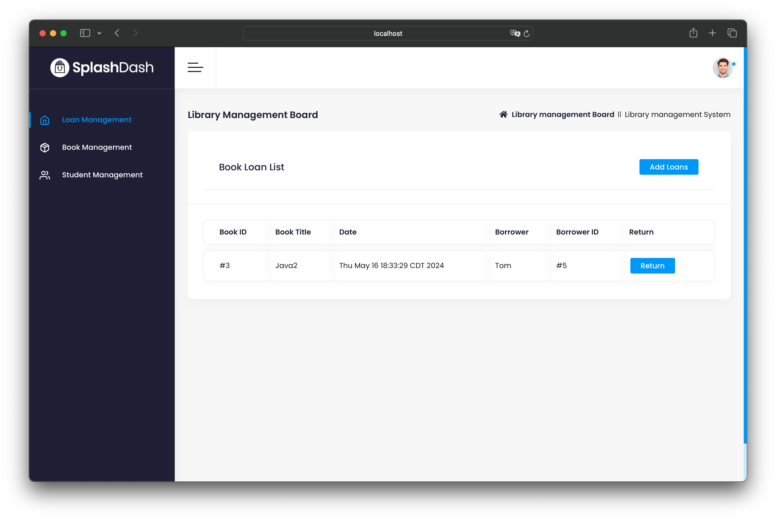
Task: Click the Library management Board home icon
Action: (503, 114)
